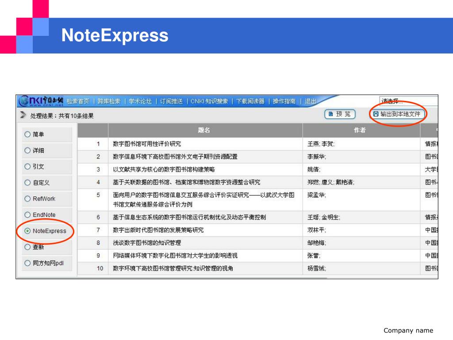Click 退出 to log out

[311, 101]
